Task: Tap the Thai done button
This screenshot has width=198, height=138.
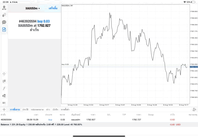Action: (53, 8)
